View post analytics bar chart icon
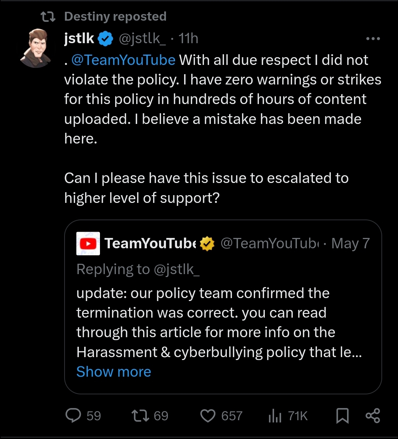The width and height of the screenshot is (398, 439). coord(275,416)
